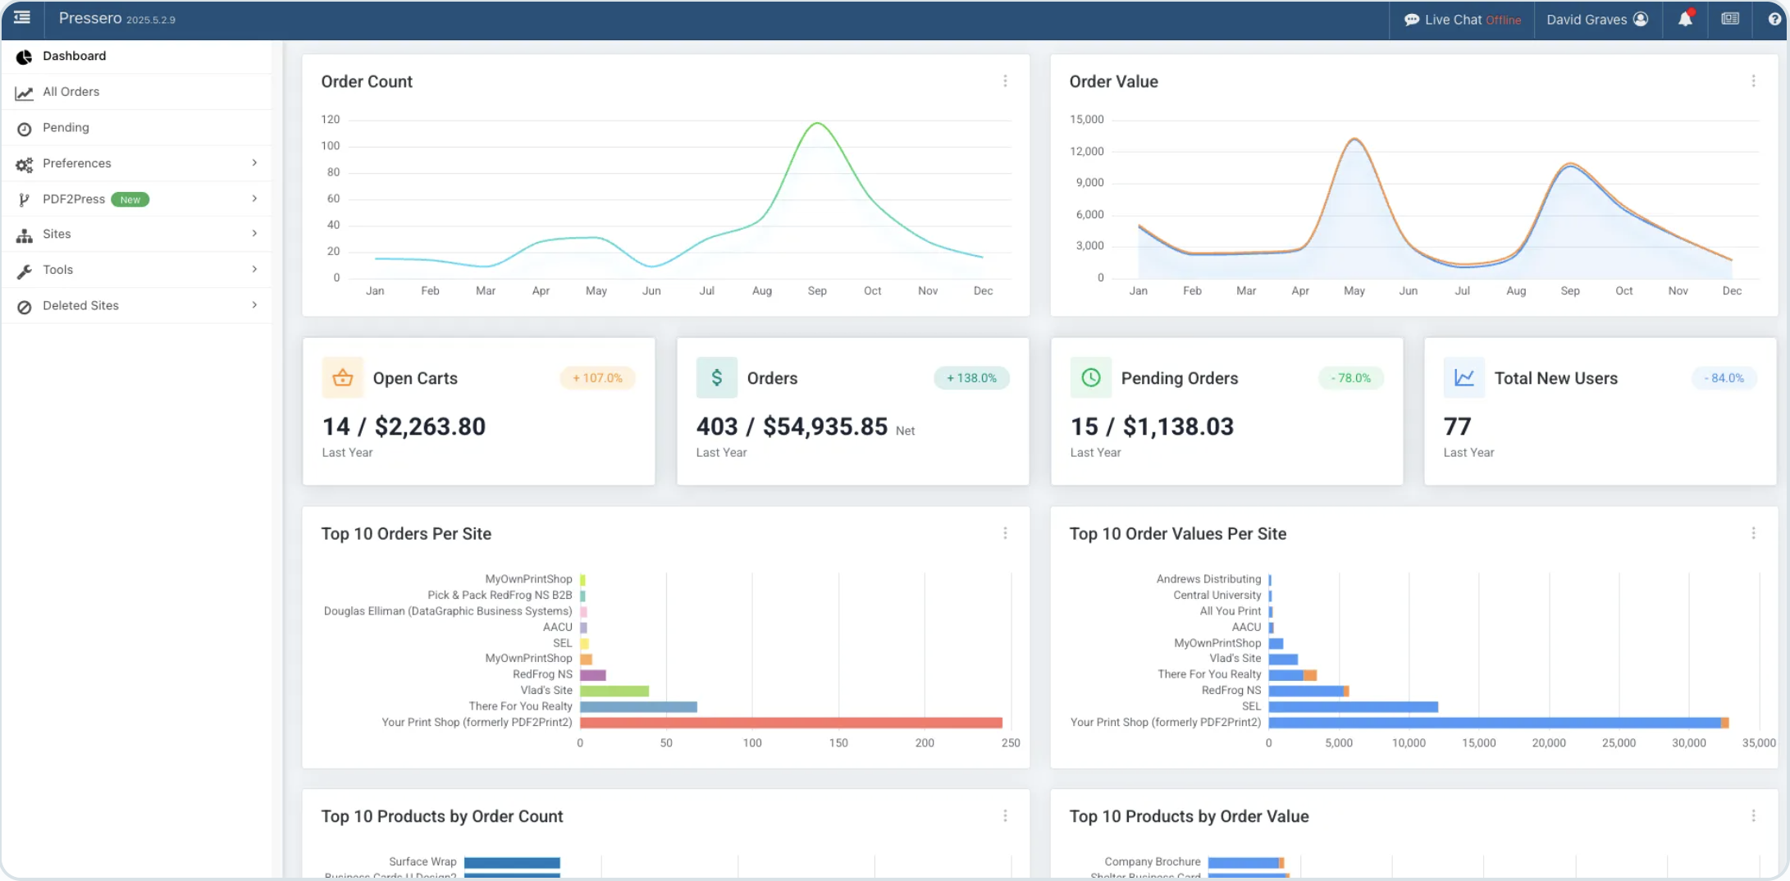The width and height of the screenshot is (1790, 881).
Task: Click the Pressero brand title
Action: [x=90, y=18]
